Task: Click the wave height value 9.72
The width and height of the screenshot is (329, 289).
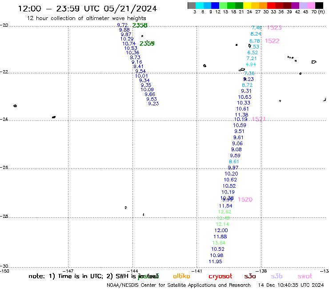Action: [x=122, y=25]
